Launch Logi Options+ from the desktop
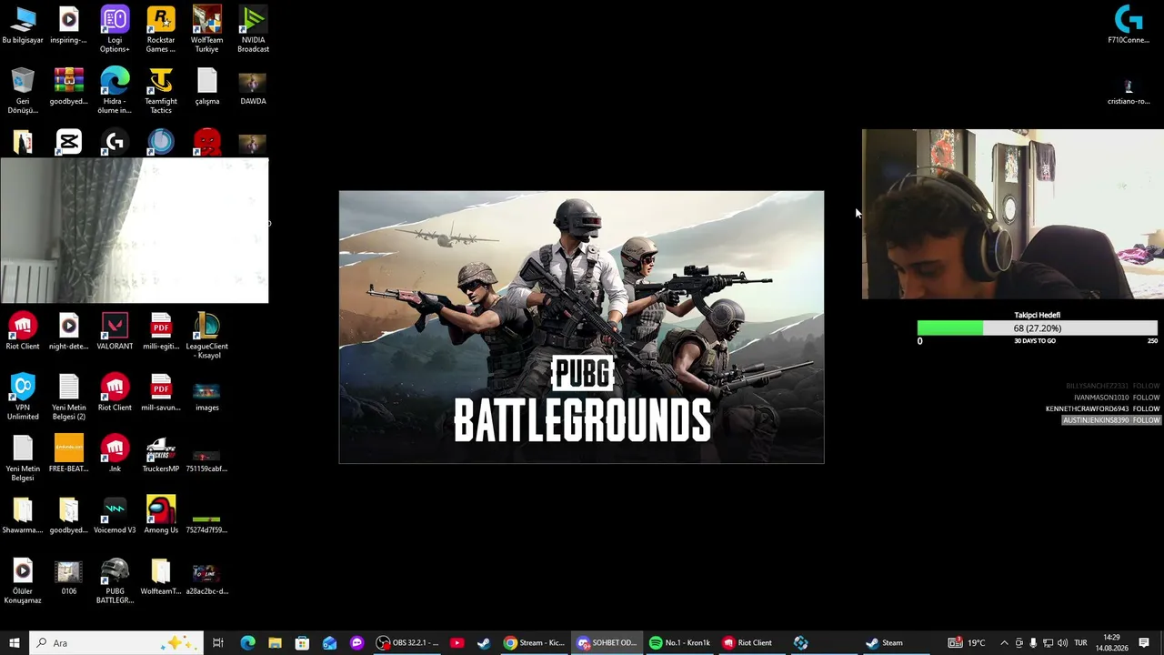1164x655 pixels. tap(115, 29)
